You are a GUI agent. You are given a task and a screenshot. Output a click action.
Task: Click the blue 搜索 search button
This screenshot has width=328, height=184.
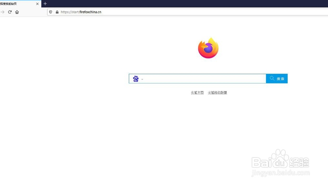(x=277, y=79)
